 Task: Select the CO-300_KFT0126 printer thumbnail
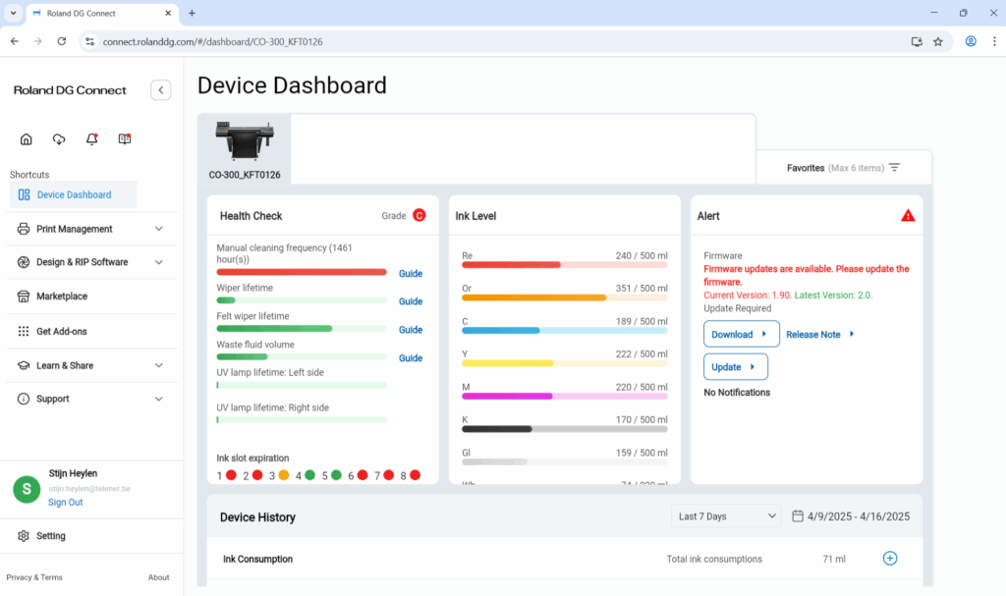(x=245, y=148)
